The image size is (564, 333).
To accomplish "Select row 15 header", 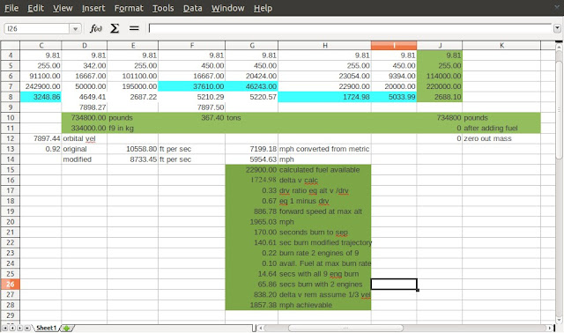I will click(10, 170).
